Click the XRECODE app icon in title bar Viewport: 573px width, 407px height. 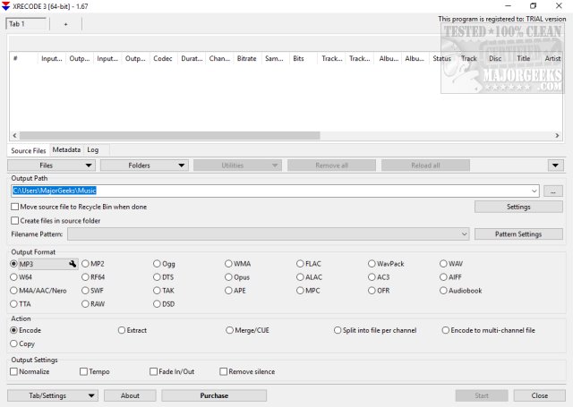[8, 6]
